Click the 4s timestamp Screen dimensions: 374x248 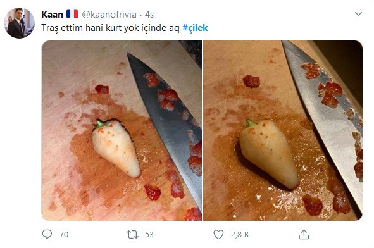149,15
